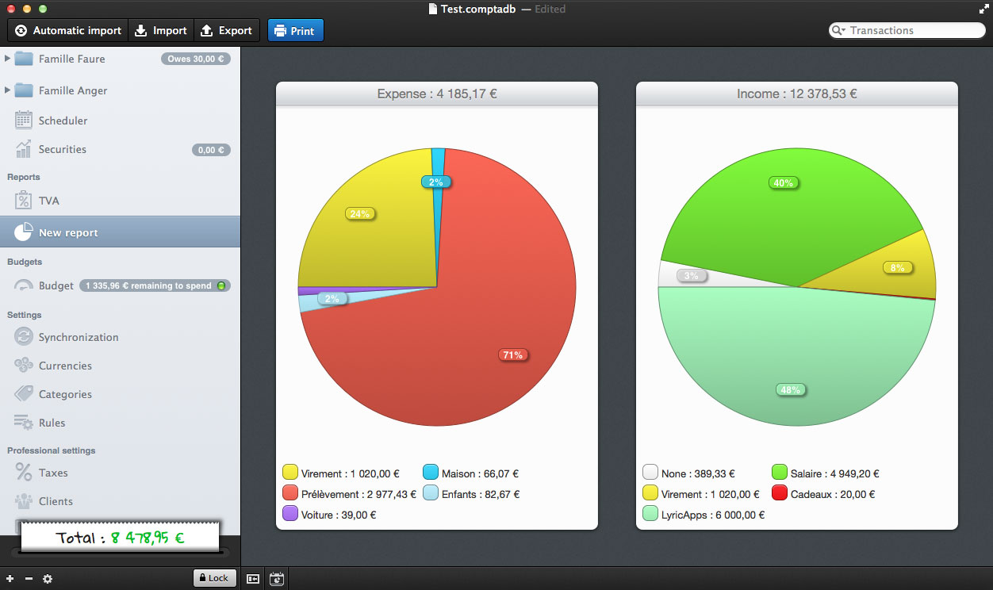Toggle sidebar visibility with panel icon

[x=253, y=579]
